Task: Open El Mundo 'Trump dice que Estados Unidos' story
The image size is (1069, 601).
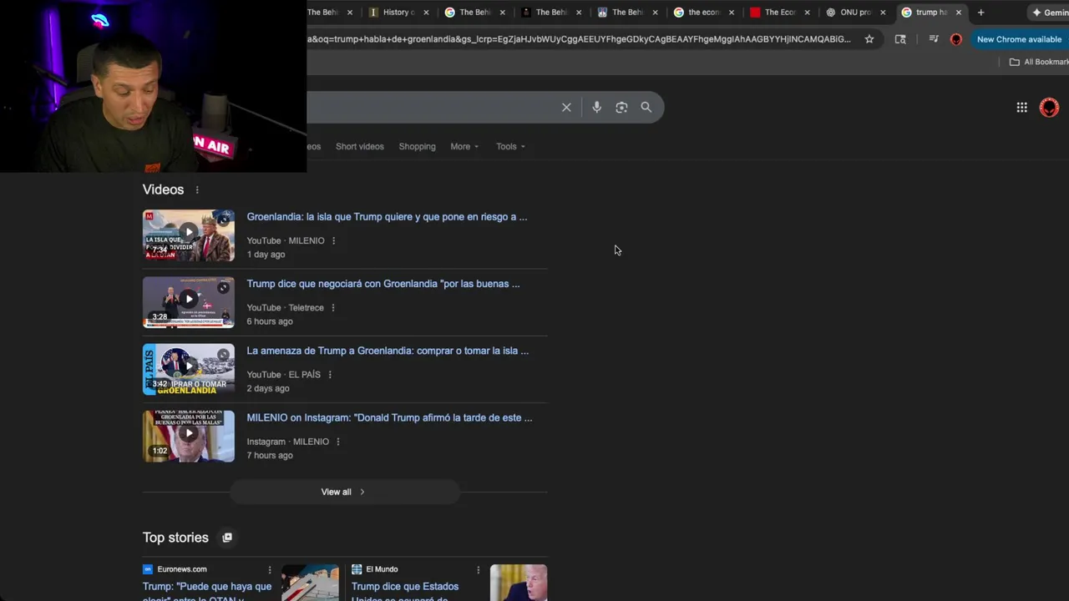Action: pos(405,590)
